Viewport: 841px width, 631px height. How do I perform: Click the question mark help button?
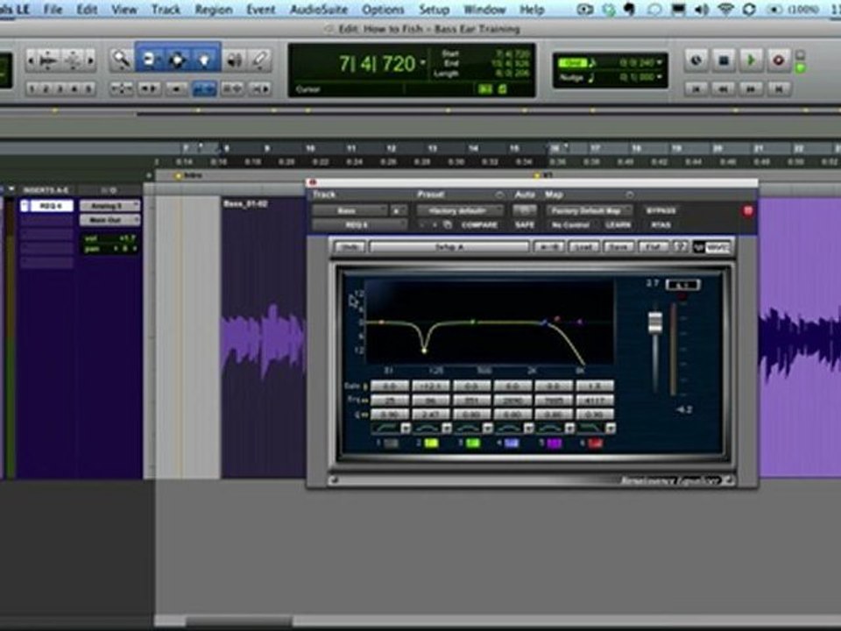[x=680, y=247]
